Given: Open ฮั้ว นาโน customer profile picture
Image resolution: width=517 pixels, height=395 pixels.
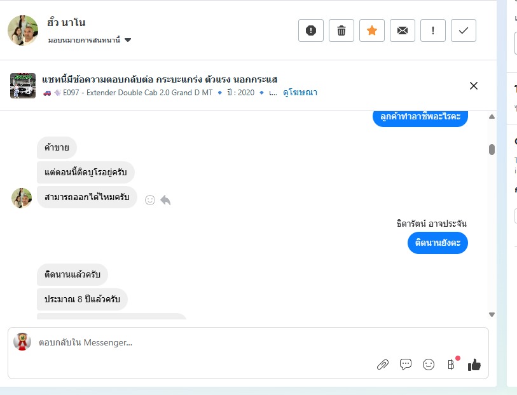Looking at the screenshot, I should click(23, 30).
